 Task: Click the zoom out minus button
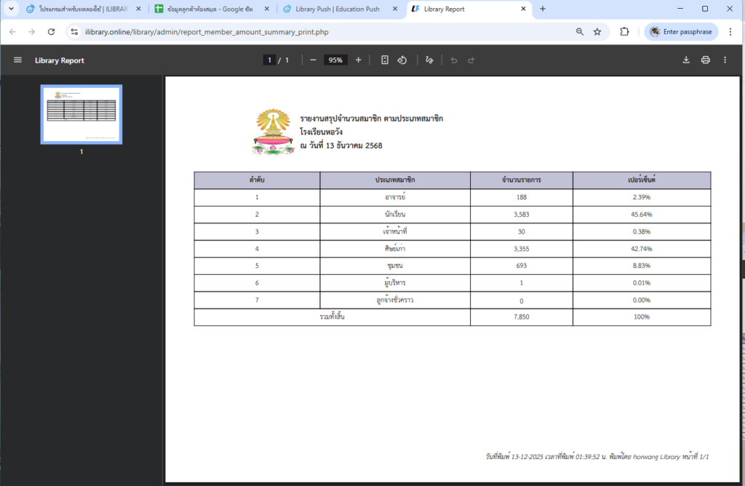[313, 60]
